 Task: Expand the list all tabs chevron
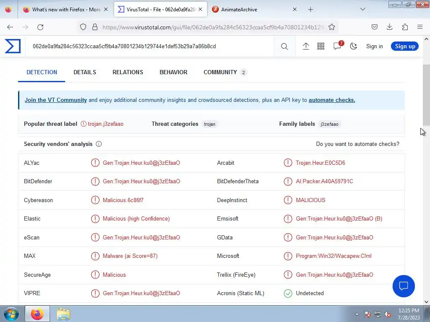click(362, 9)
